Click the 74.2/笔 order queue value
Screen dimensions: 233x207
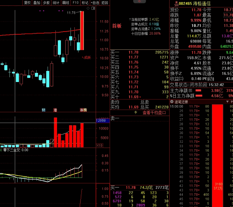point(146,188)
